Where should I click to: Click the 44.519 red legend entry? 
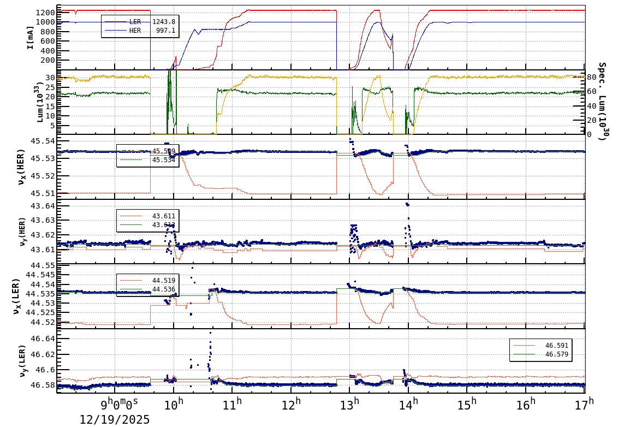point(147,280)
